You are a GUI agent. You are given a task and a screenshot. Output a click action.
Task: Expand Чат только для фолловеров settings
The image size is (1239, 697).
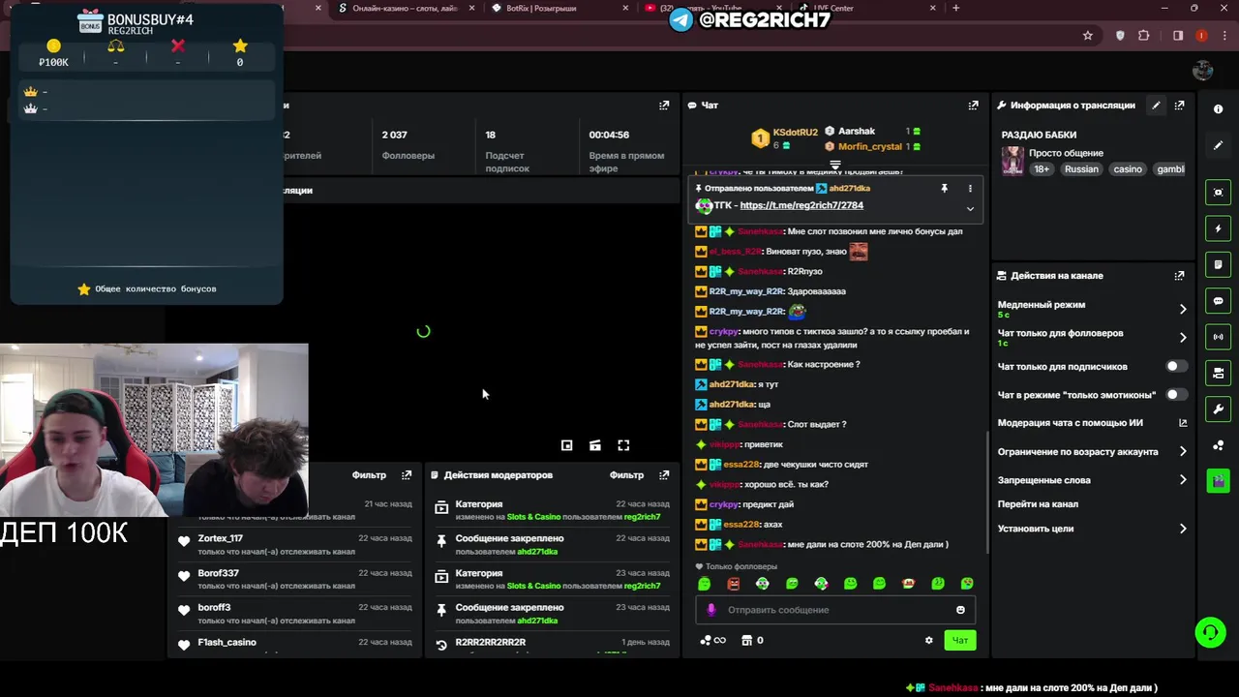[x=1183, y=338]
